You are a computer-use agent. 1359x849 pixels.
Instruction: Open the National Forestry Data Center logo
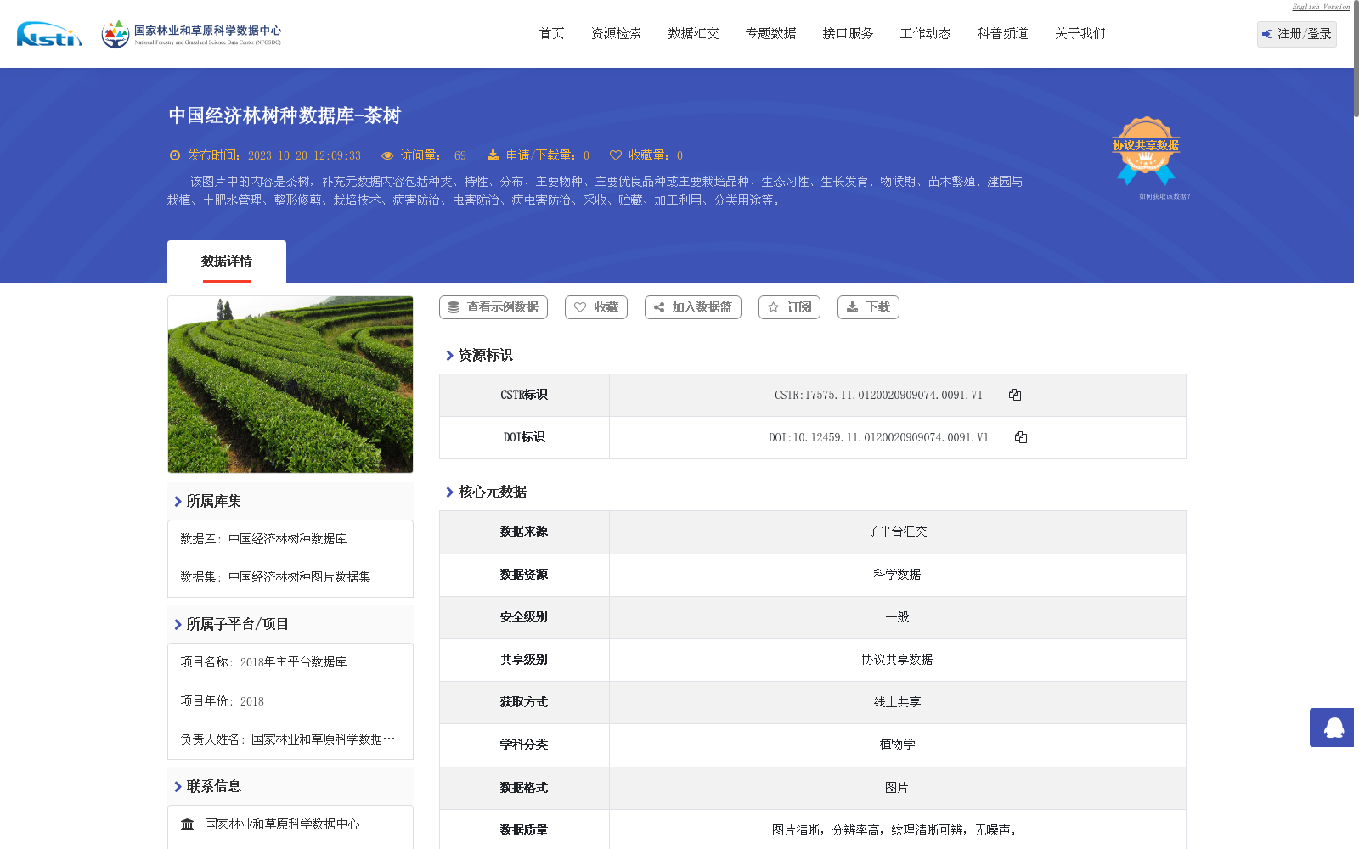click(192, 34)
